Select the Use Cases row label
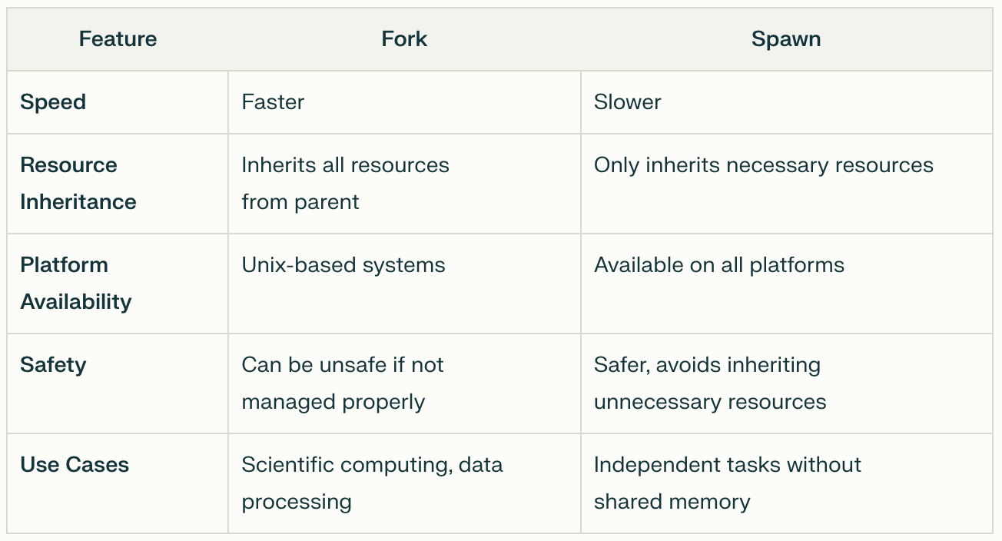Viewport: 1002px width, 541px height. click(75, 465)
